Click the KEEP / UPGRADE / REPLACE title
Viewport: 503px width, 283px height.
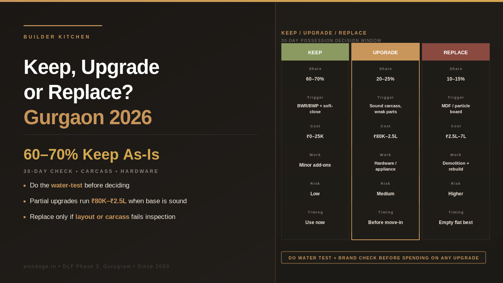pyautogui.click(x=324, y=33)
